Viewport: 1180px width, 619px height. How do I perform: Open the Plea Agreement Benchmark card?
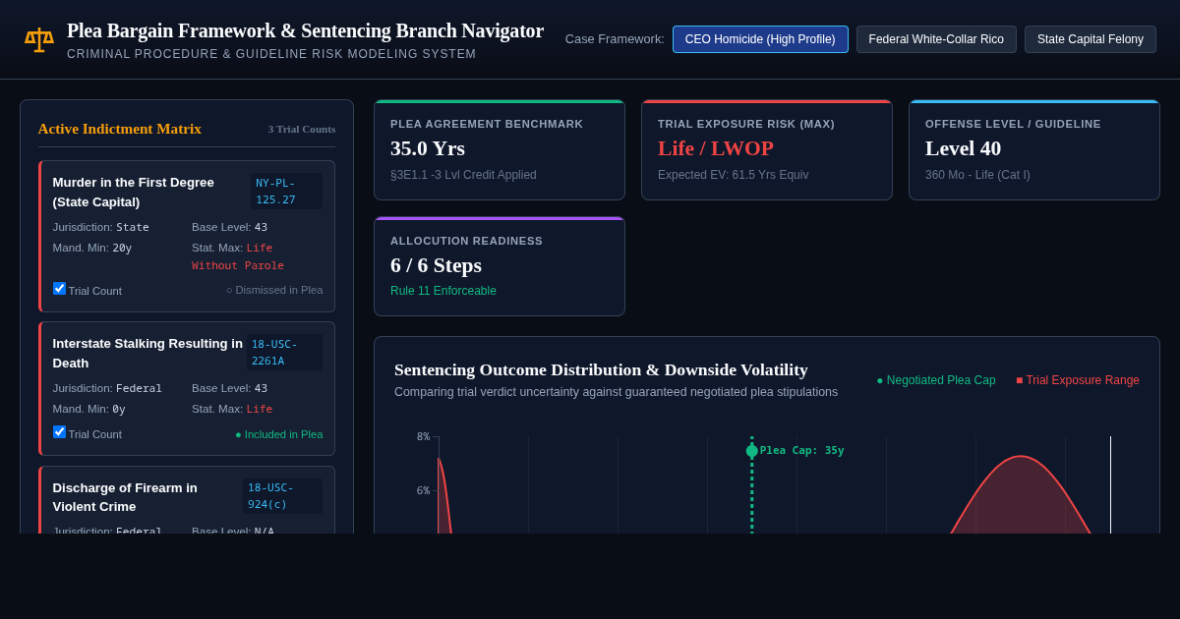500,150
